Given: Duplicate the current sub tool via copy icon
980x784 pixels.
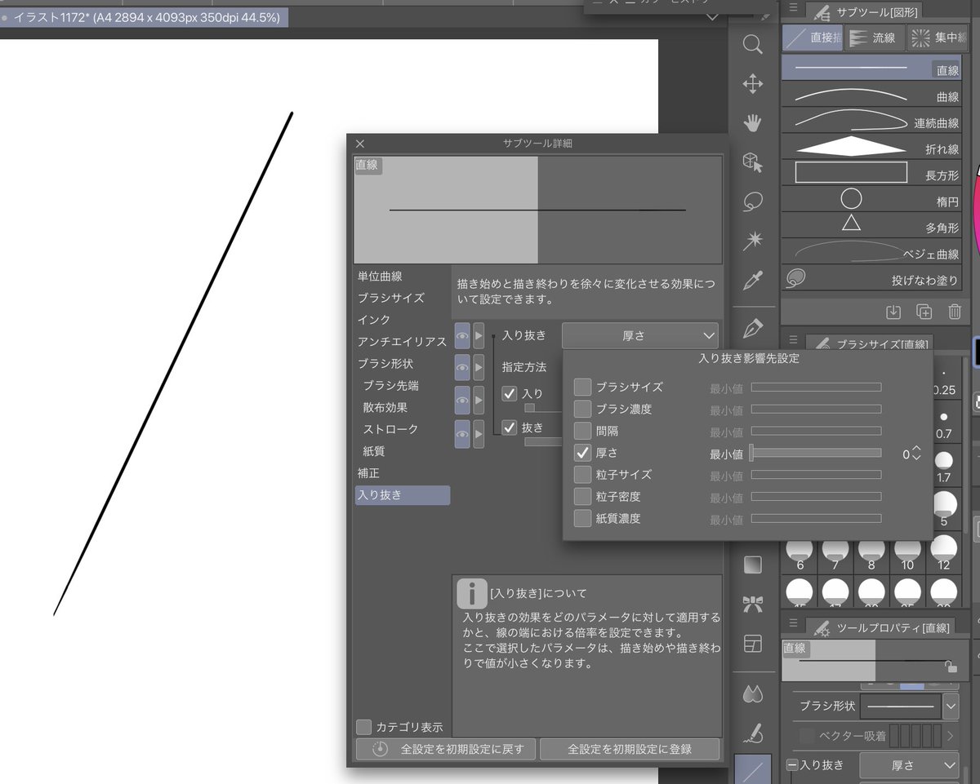Looking at the screenshot, I should coord(924,312).
